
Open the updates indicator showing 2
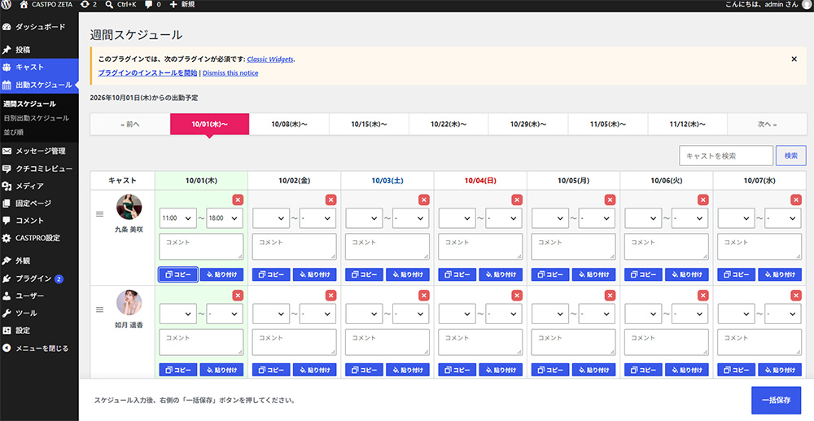pyautogui.click(x=89, y=5)
